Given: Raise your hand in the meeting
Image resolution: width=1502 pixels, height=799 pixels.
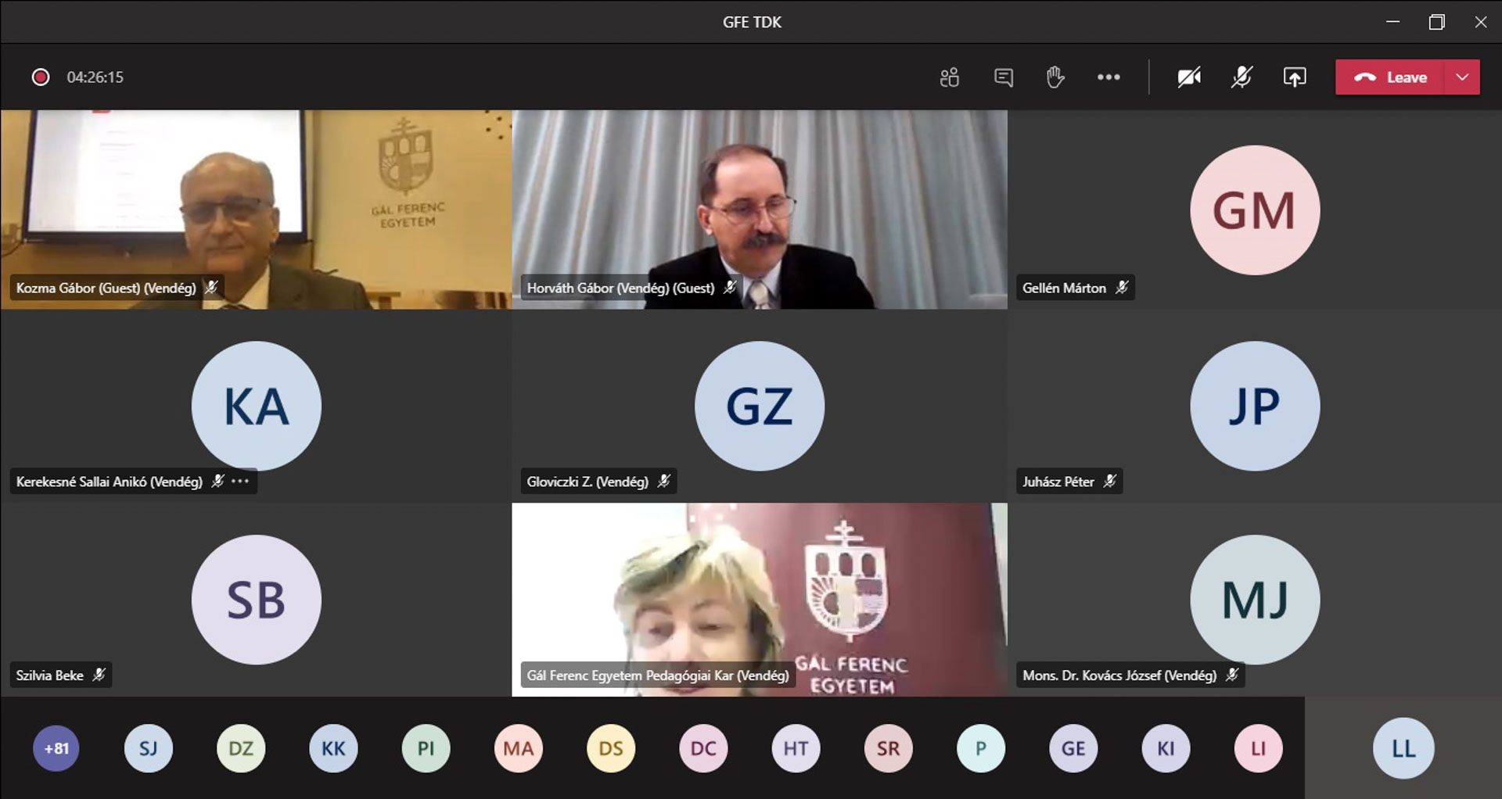Looking at the screenshot, I should [x=1055, y=77].
